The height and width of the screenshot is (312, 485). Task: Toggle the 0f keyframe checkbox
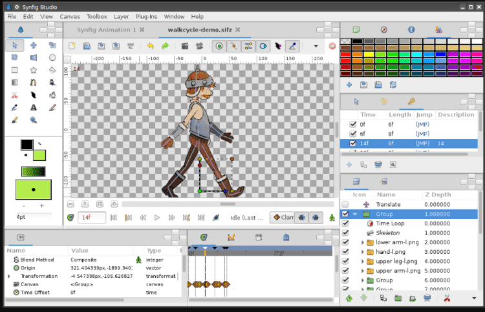(352, 125)
